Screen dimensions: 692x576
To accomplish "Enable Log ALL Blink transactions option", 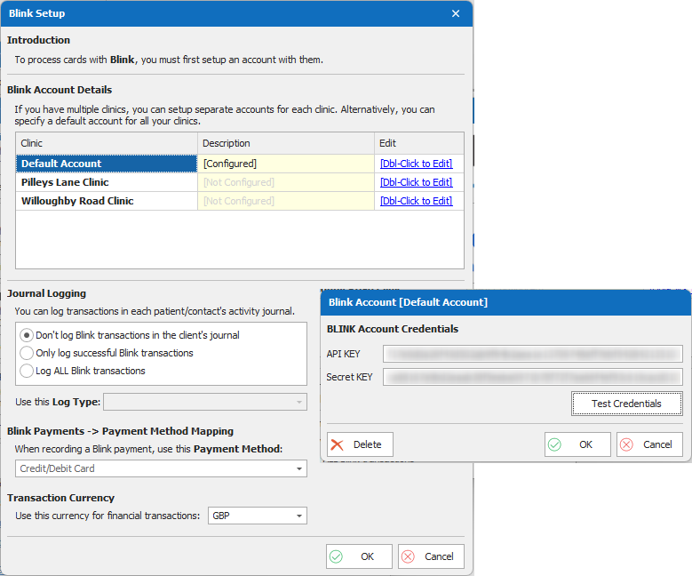I will pyautogui.click(x=28, y=371).
